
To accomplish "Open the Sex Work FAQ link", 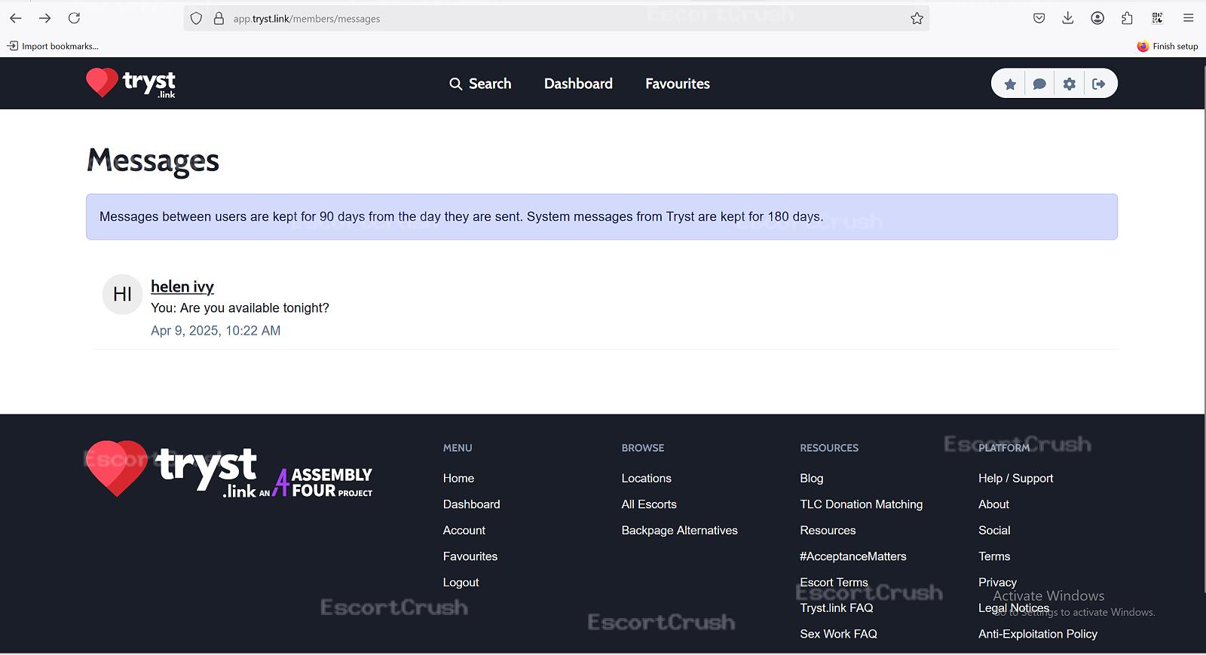I will point(838,634).
